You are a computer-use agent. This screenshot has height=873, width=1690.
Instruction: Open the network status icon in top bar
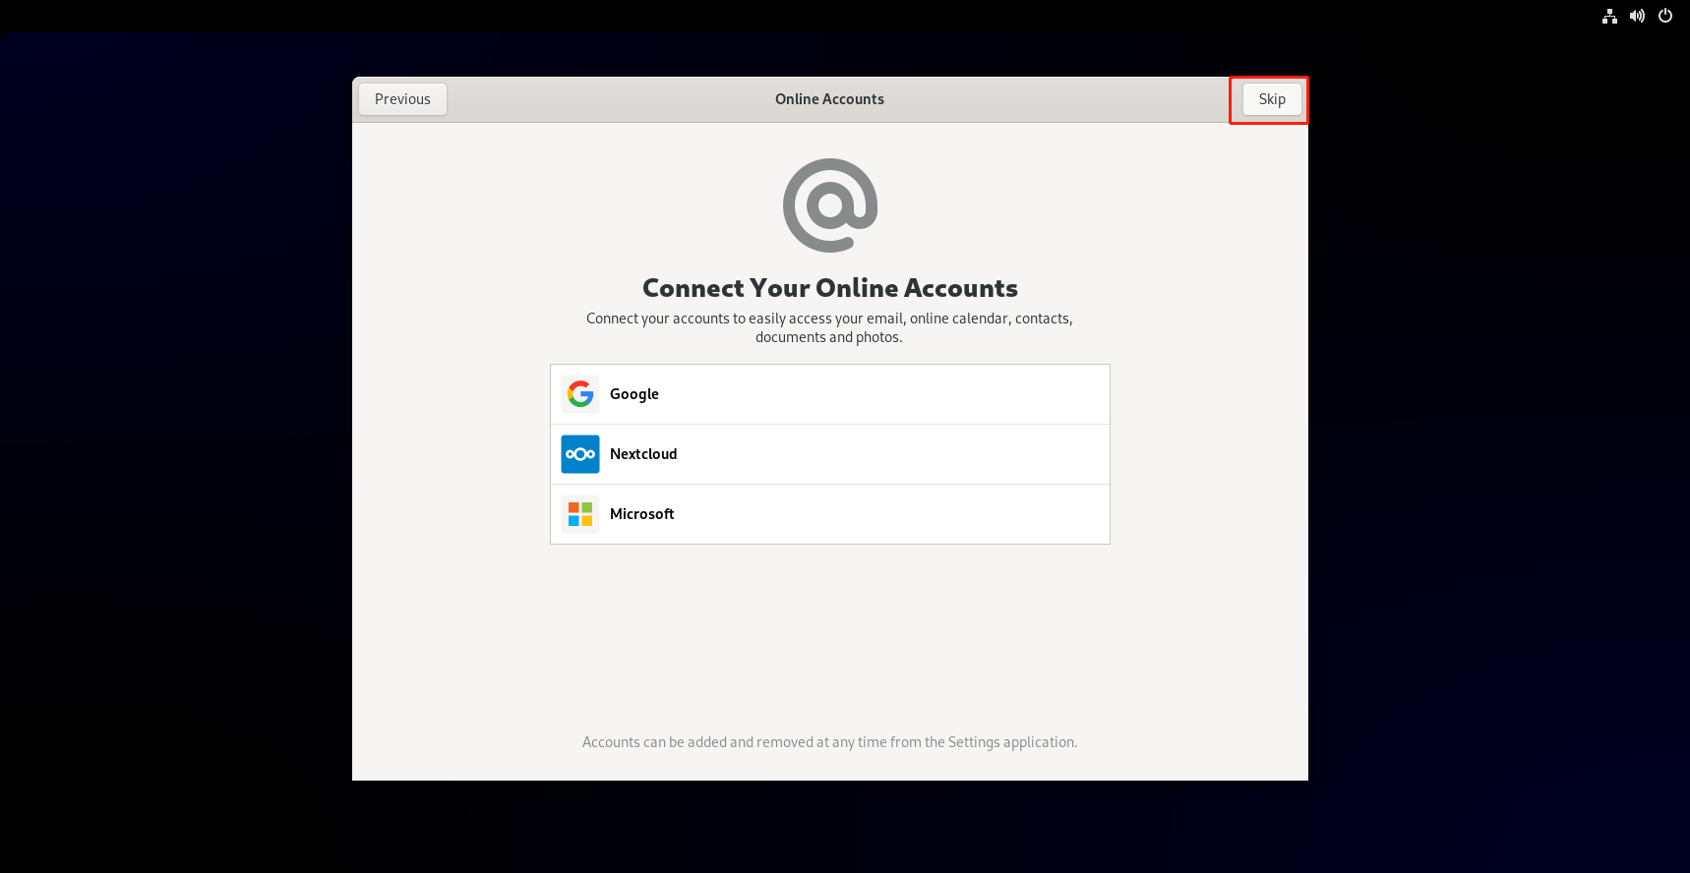pyautogui.click(x=1609, y=16)
